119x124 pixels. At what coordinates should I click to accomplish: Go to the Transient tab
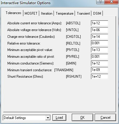pos(83,13)
